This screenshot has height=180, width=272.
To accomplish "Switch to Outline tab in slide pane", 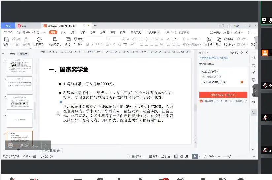I will 13,54.
